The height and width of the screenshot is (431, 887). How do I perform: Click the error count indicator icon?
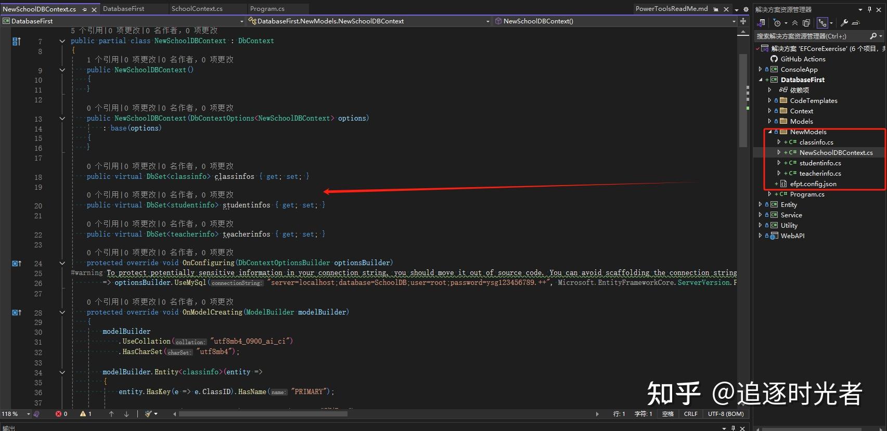59,414
